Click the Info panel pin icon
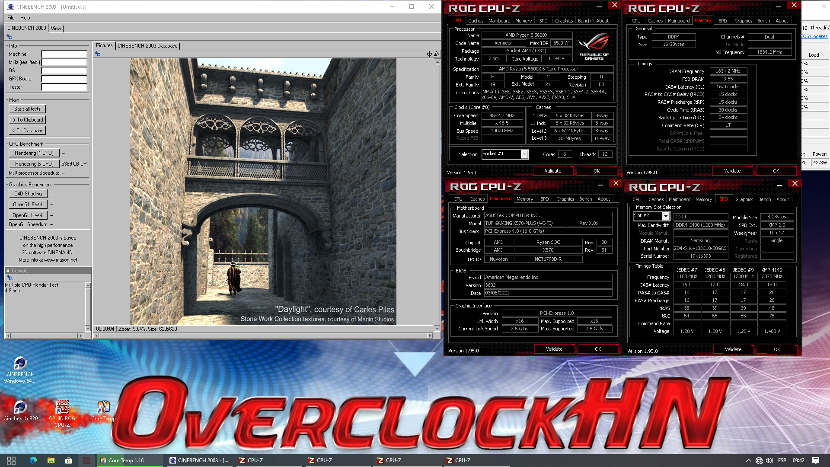 tap(9, 37)
